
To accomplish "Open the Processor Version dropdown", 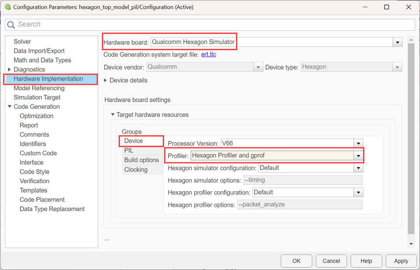I will (359, 144).
